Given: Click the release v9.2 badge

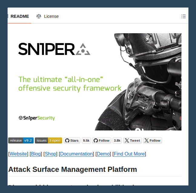Looking at the screenshot, I should coord(21,140).
